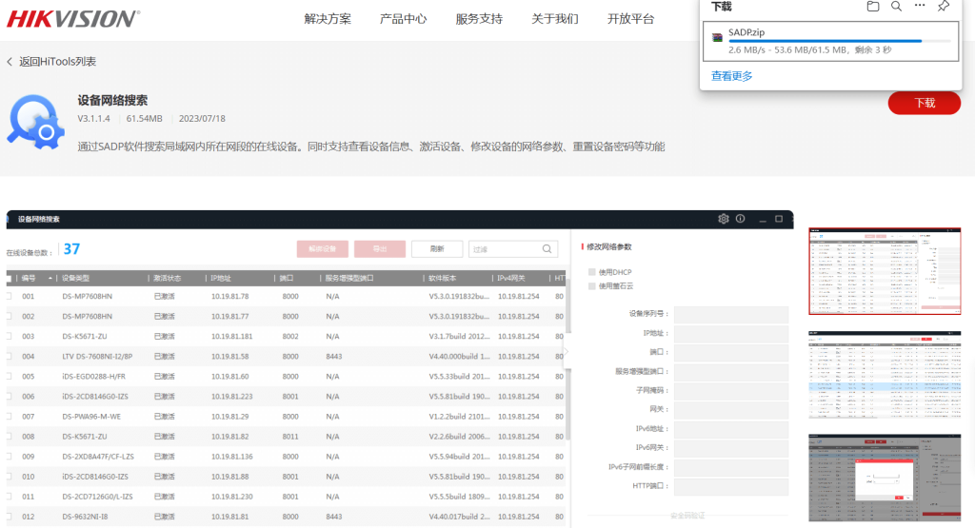This screenshot has width=975, height=528.
Task: Tick the checkbox for row 004
Action: point(9,357)
